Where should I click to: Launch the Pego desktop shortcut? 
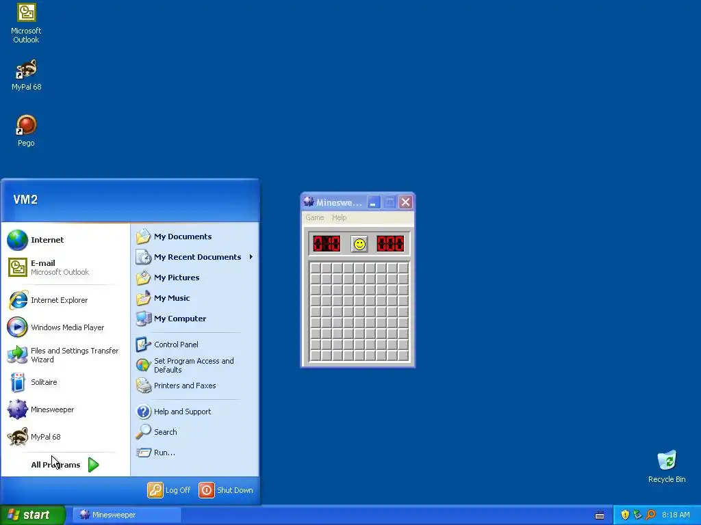[26, 131]
